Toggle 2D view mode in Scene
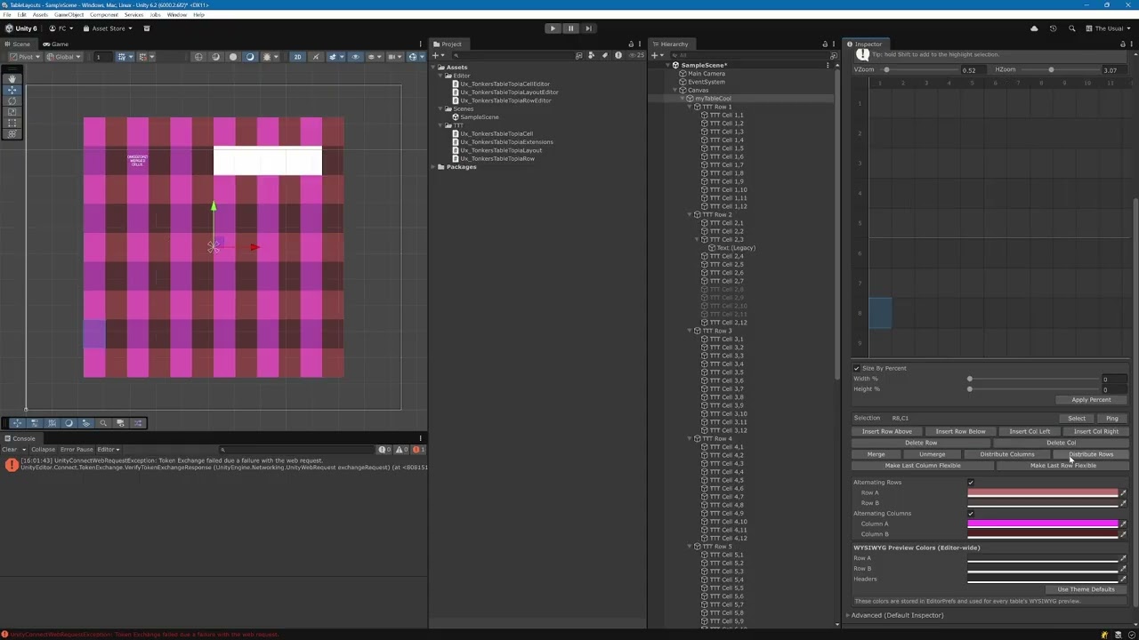 click(x=297, y=57)
